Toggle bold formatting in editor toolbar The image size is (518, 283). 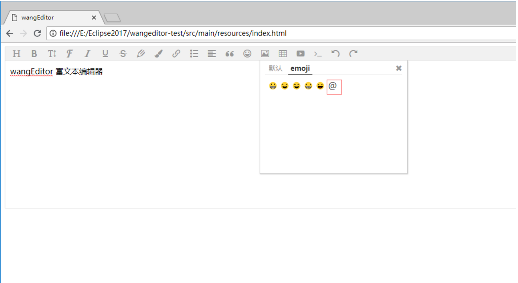coord(34,54)
